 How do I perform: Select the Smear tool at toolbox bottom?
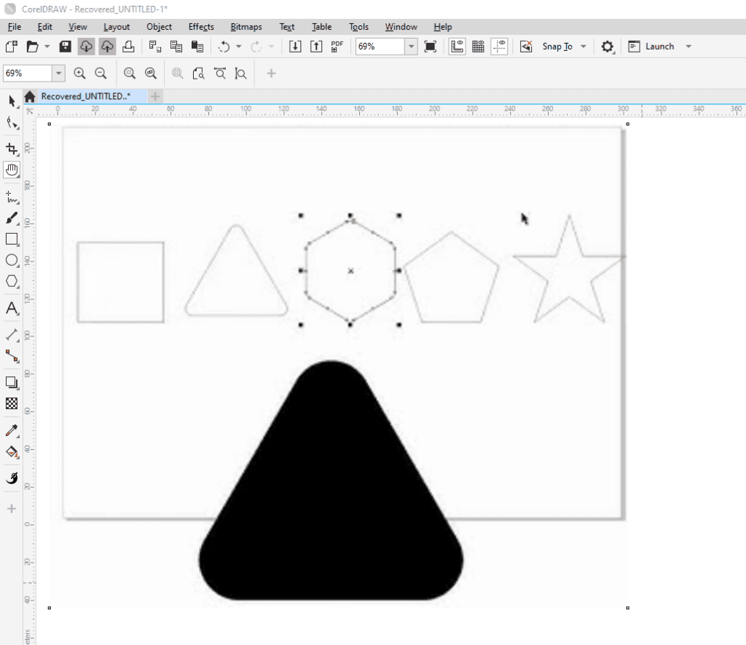(11, 478)
